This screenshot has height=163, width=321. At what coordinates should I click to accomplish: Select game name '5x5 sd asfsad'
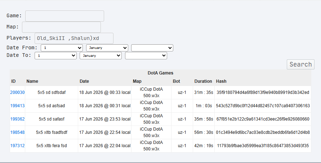[52, 106]
